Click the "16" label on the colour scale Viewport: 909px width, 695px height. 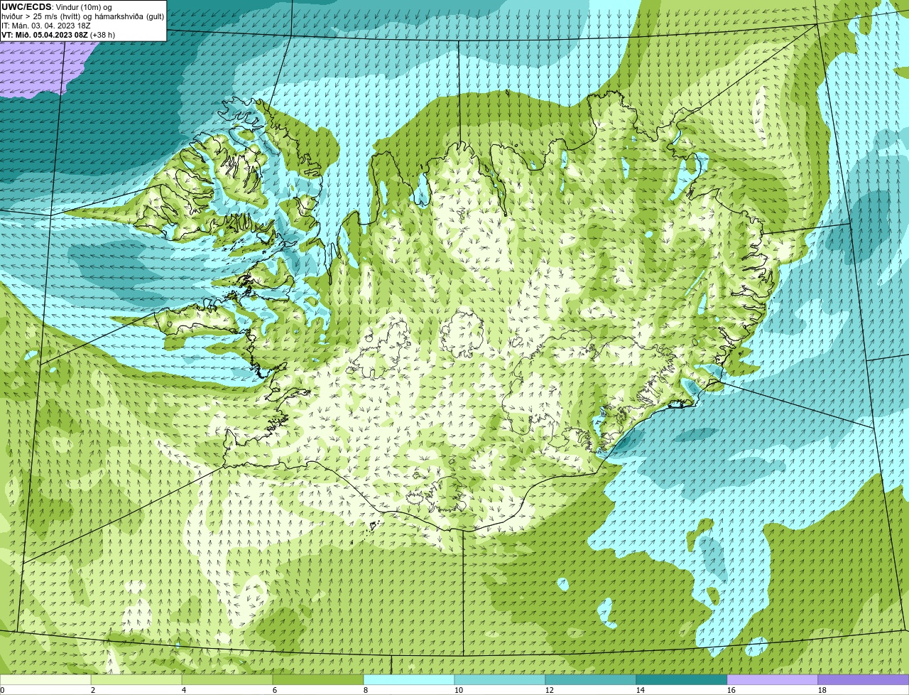point(731,690)
